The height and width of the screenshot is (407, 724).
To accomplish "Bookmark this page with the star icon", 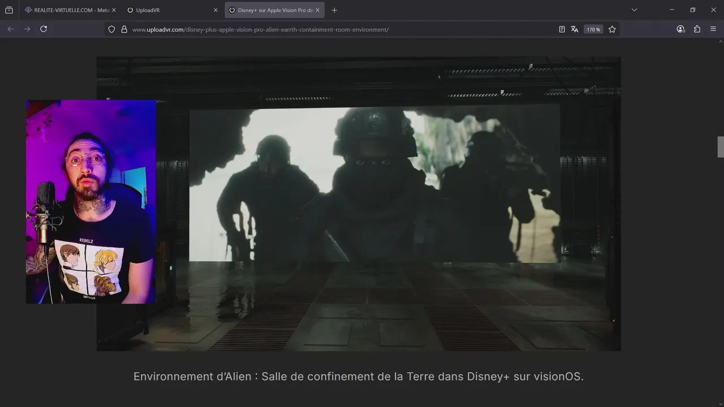I will (x=612, y=29).
